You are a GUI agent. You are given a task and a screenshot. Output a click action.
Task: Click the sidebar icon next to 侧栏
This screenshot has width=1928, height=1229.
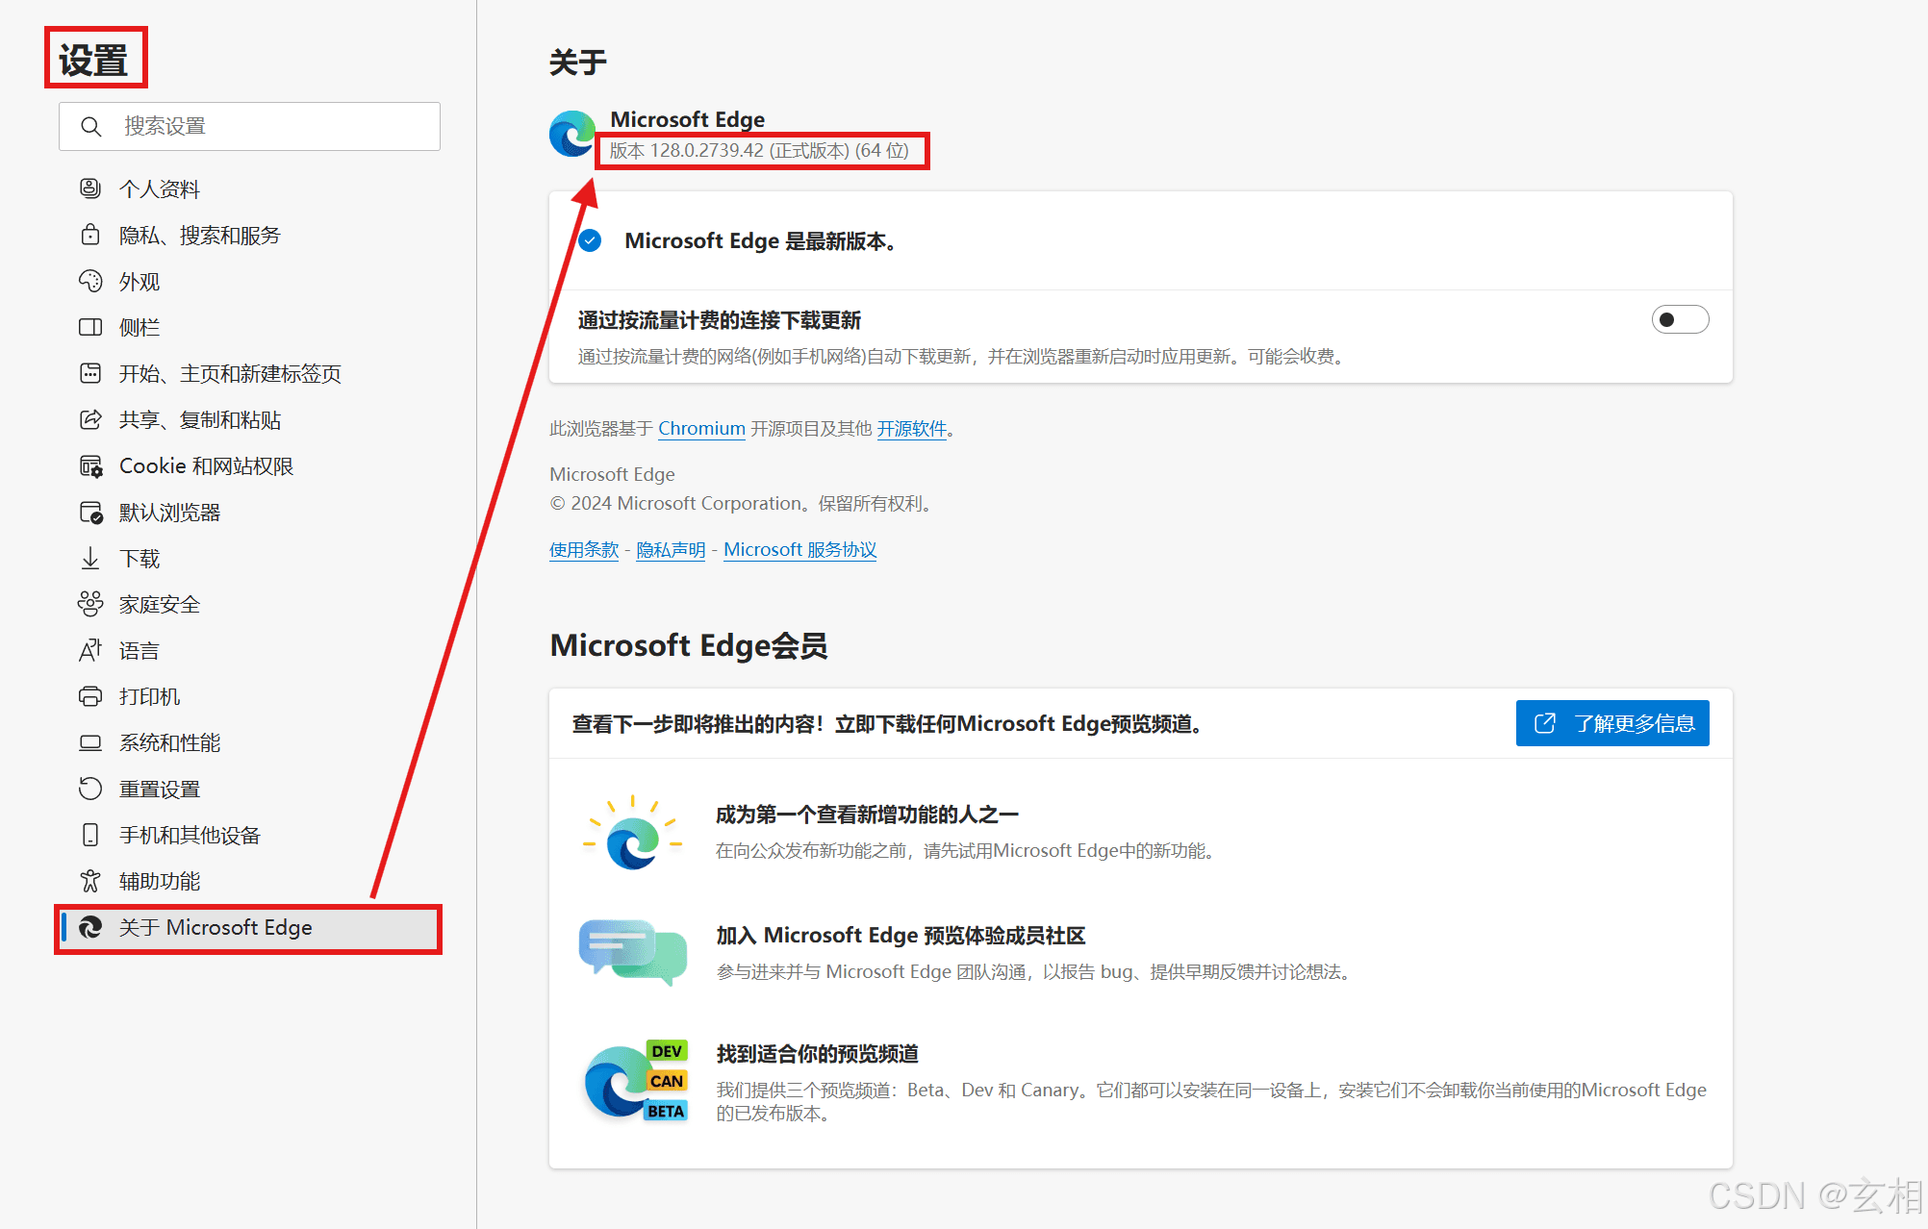point(90,327)
